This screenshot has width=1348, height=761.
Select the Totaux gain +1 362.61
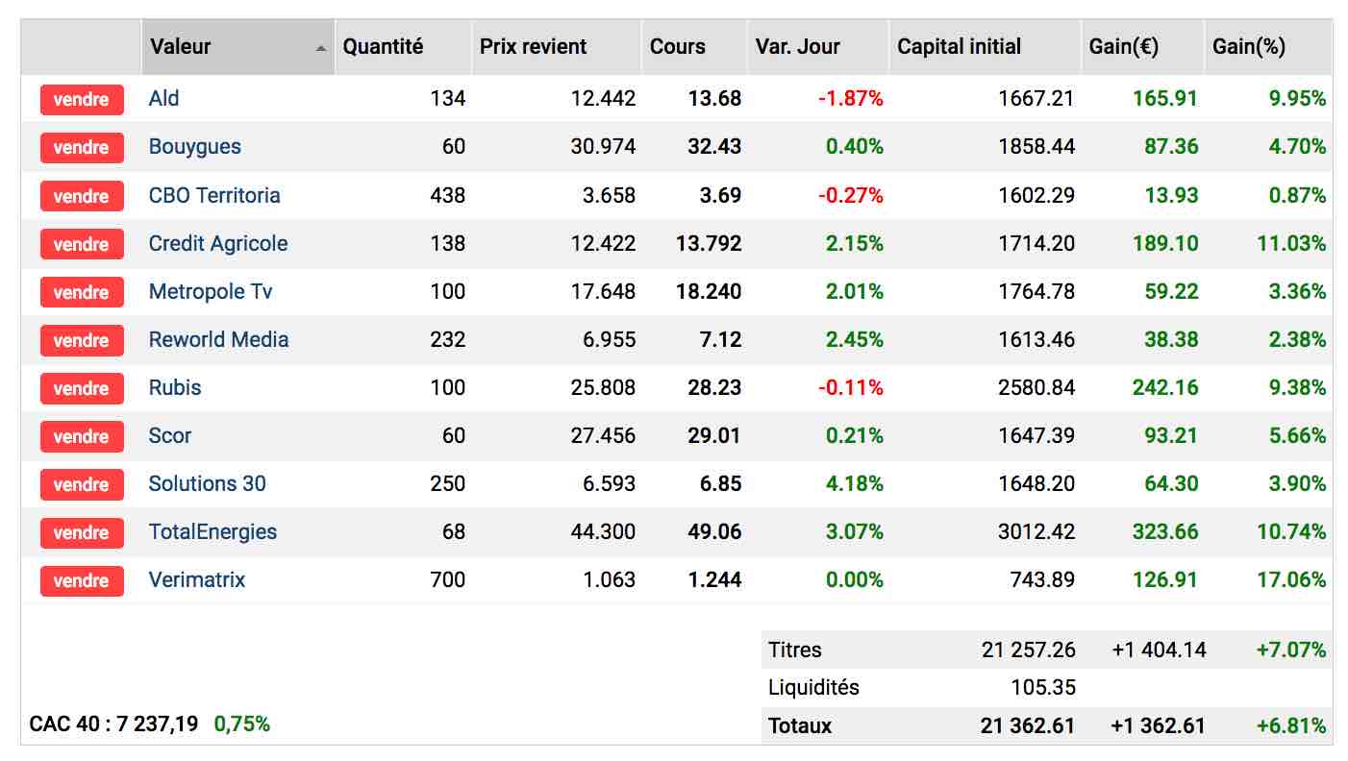click(1158, 726)
